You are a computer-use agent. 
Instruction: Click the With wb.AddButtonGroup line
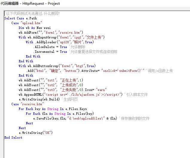point(57,66)
